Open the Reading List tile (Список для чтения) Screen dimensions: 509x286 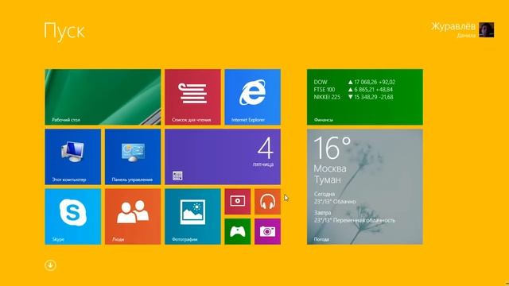pos(192,97)
